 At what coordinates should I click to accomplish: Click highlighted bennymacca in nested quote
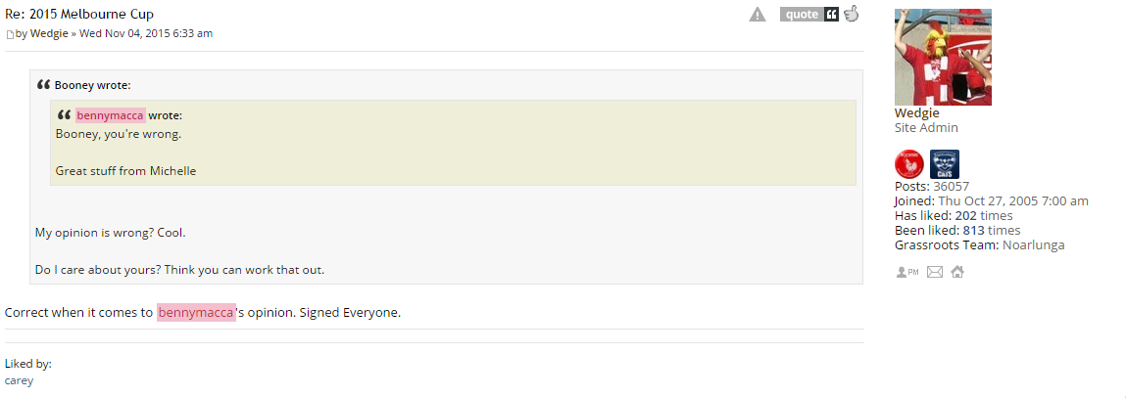[x=111, y=115]
